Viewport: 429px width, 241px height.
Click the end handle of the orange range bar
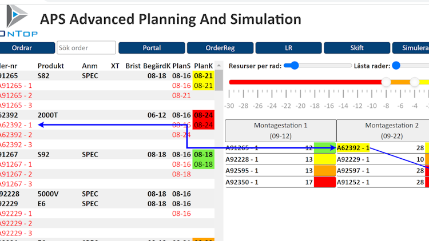415,82
